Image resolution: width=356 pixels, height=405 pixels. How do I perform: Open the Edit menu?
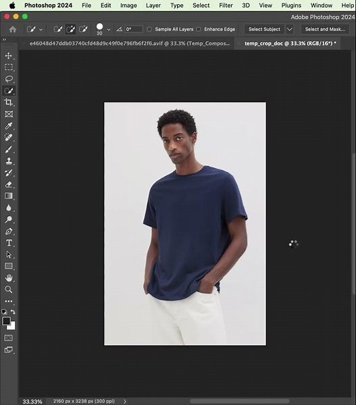point(106,5)
